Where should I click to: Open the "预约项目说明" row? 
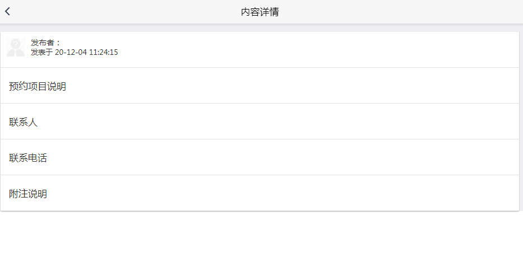pyautogui.click(x=38, y=86)
